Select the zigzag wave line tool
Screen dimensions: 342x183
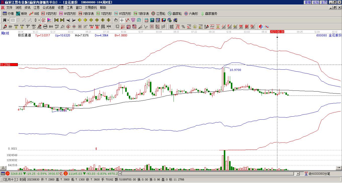tap(146, 27)
